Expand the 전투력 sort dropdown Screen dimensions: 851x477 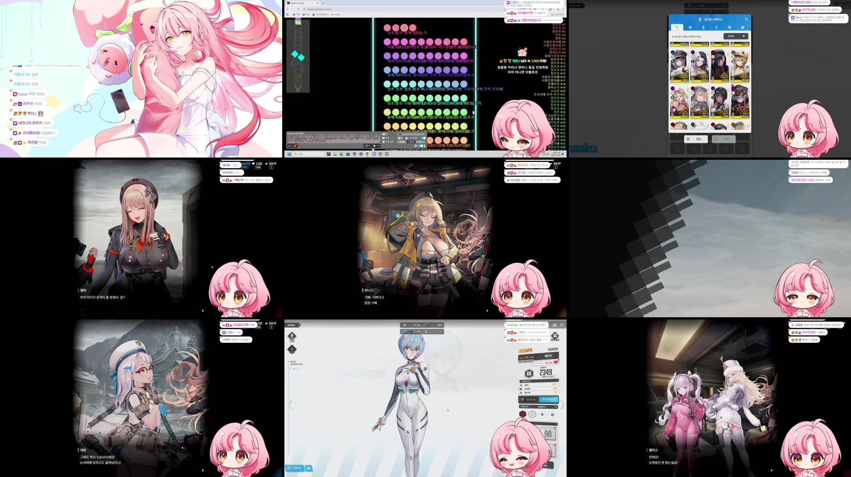(x=735, y=36)
